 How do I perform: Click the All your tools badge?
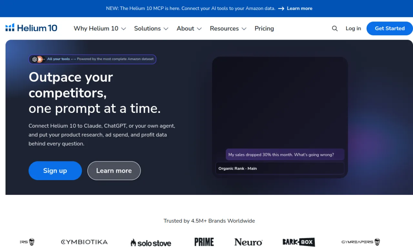tap(92, 59)
